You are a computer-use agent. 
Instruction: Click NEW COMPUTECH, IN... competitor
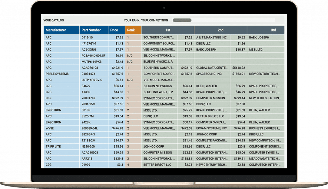[x=265, y=141]
